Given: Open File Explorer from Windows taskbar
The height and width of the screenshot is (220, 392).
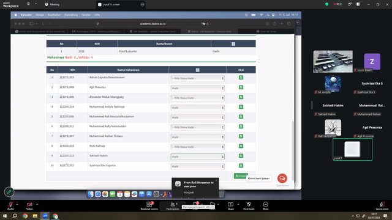Looking at the screenshot, I should coord(35,216).
